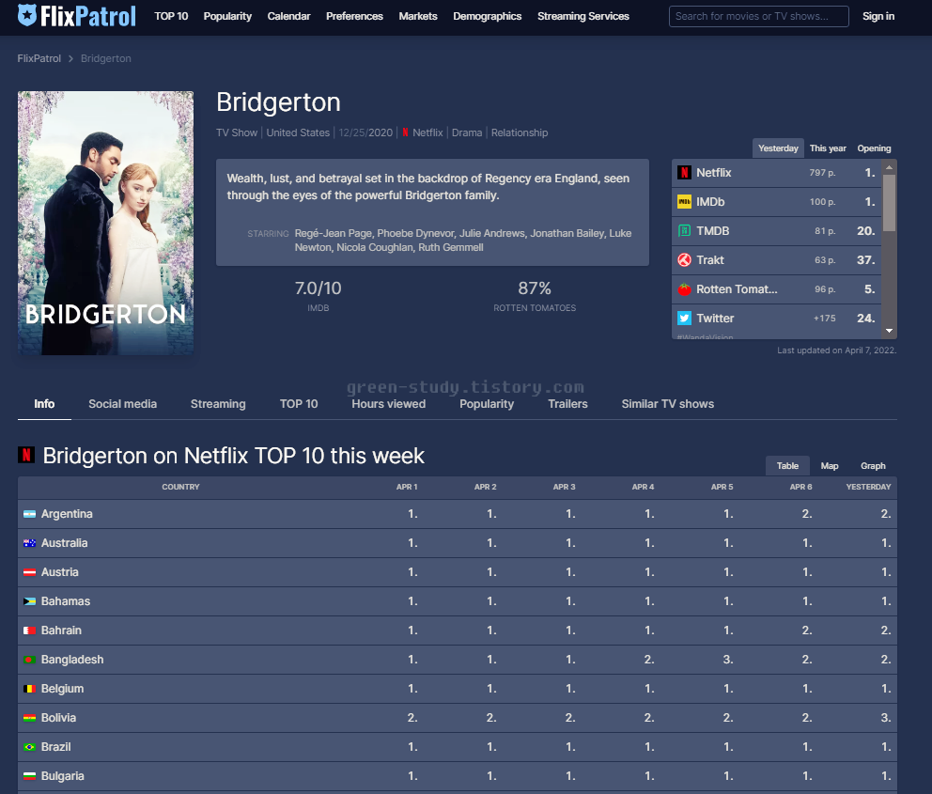Click the Bahrain flag icon
Image resolution: width=932 pixels, height=794 pixels.
pos(29,631)
